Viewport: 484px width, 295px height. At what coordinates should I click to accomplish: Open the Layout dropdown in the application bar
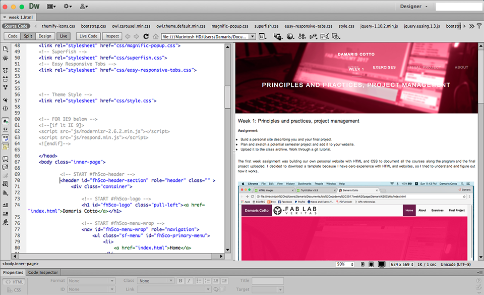(51, 6)
